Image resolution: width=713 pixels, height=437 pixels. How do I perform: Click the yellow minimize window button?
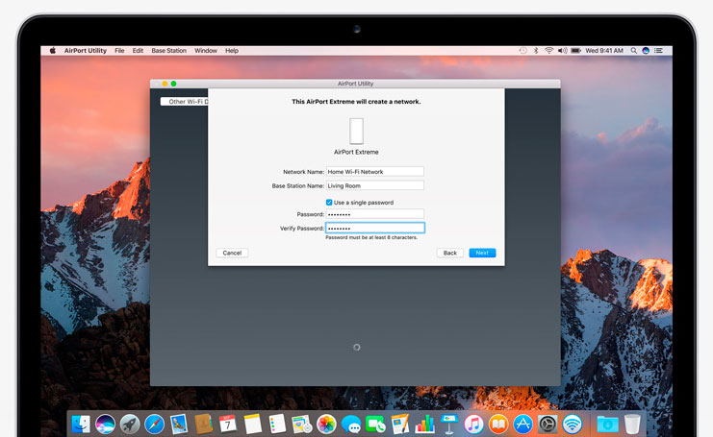coord(165,84)
